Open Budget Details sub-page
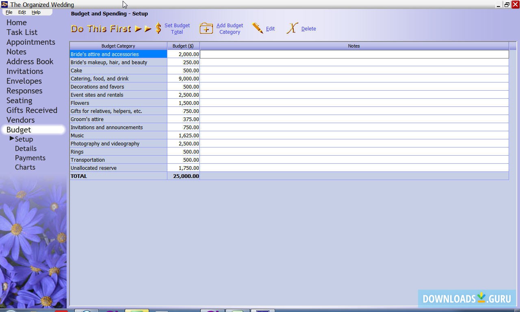Screen dimensions: 520x312 (26, 148)
